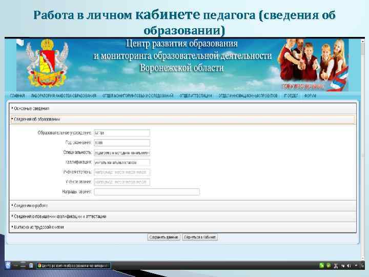The image size is (369, 277).
Task: Click the volume speaker tray icon
Action: pos(349,266)
